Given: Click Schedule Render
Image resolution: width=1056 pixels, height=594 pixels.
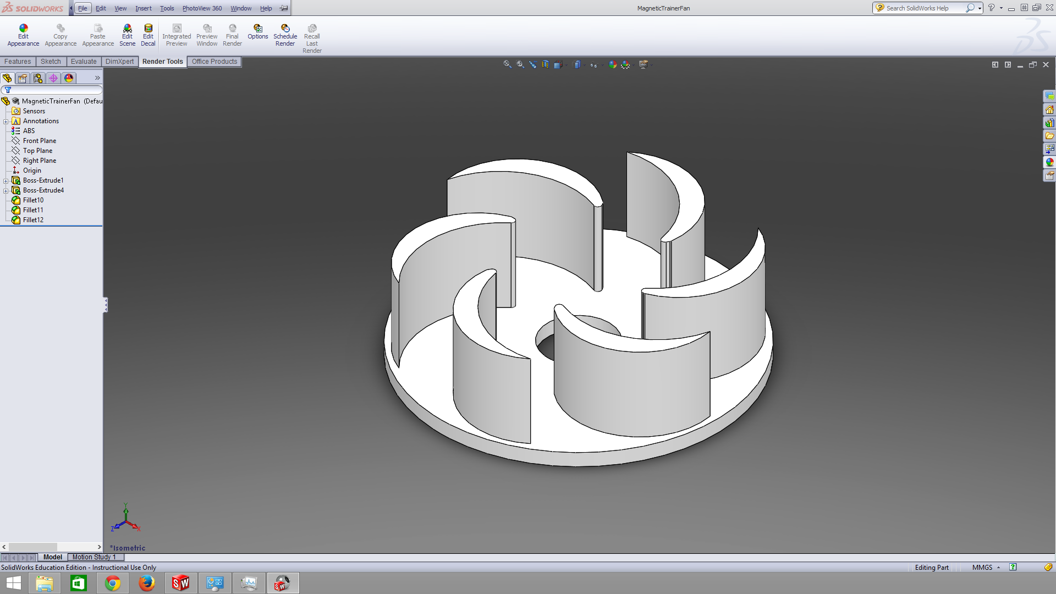Looking at the screenshot, I should pyautogui.click(x=285, y=35).
